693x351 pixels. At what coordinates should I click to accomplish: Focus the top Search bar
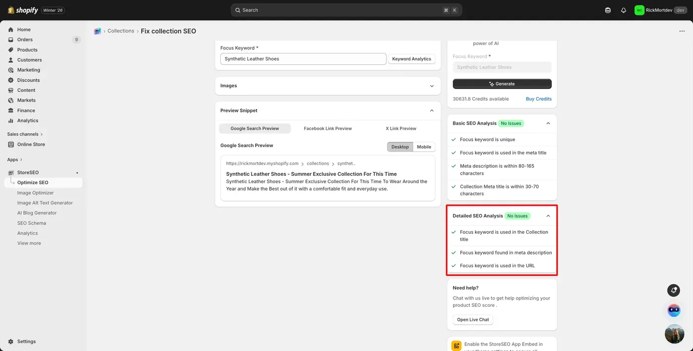click(x=346, y=10)
